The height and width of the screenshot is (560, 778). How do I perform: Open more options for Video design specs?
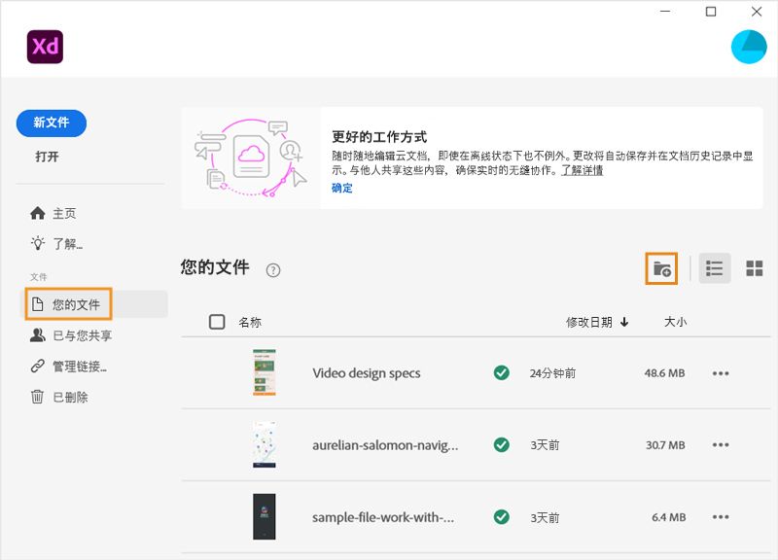coord(721,373)
